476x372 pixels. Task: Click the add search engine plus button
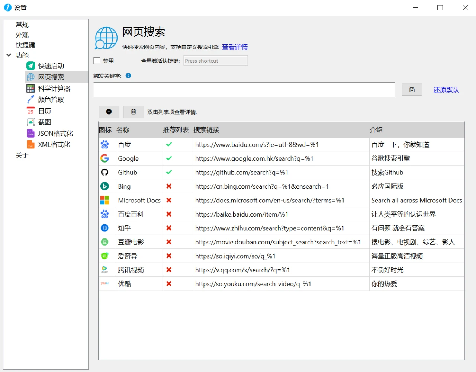[x=109, y=112]
